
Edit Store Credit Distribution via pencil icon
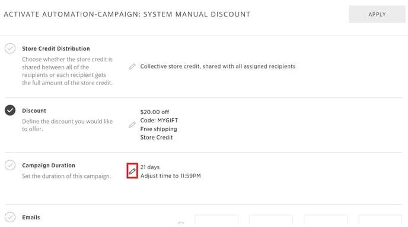(132, 66)
